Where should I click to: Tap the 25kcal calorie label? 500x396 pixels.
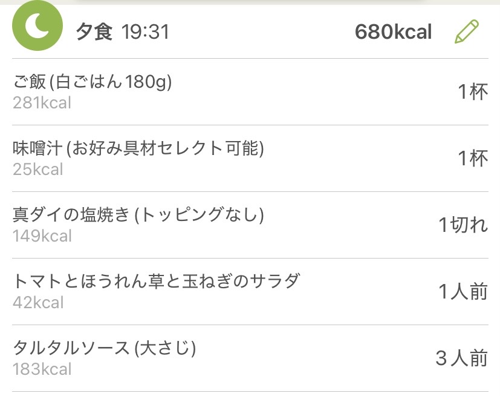coord(37,170)
